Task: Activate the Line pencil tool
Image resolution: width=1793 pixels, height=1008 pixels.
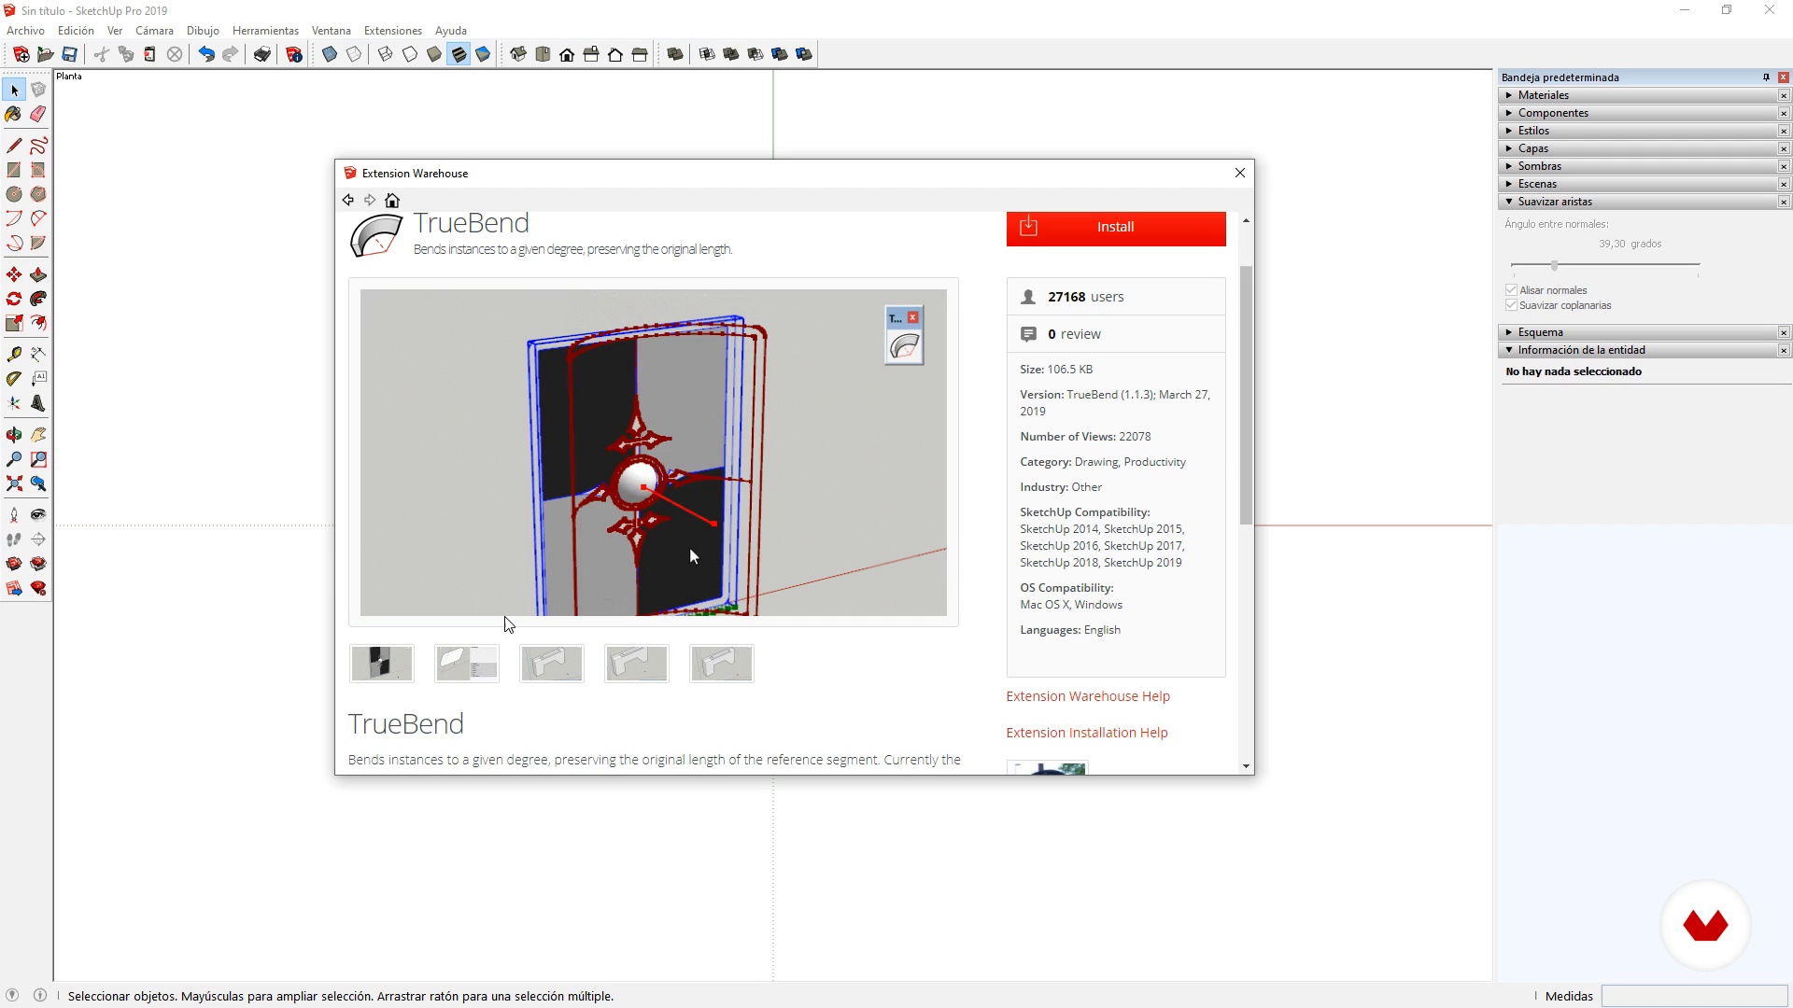Action: (14, 146)
